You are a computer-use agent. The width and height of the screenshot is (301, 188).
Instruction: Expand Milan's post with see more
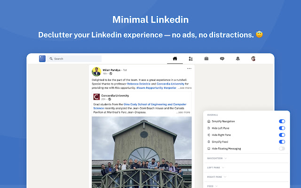(x=184, y=88)
